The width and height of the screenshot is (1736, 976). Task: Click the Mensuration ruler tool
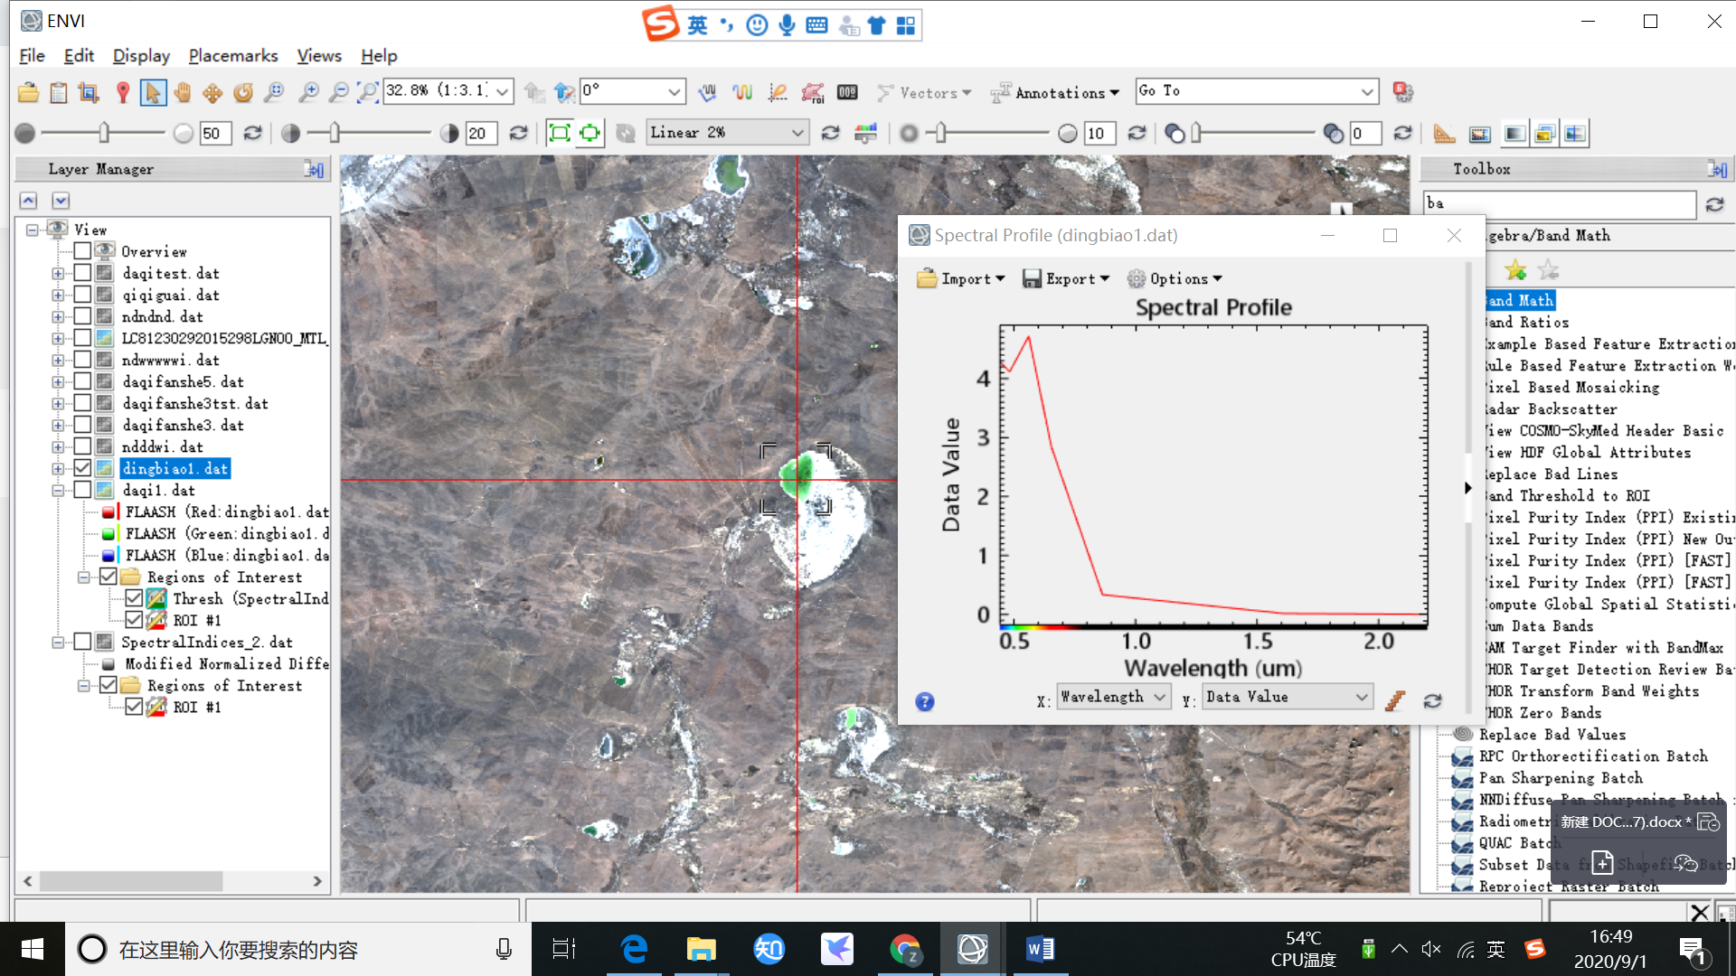[x=1444, y=134]
